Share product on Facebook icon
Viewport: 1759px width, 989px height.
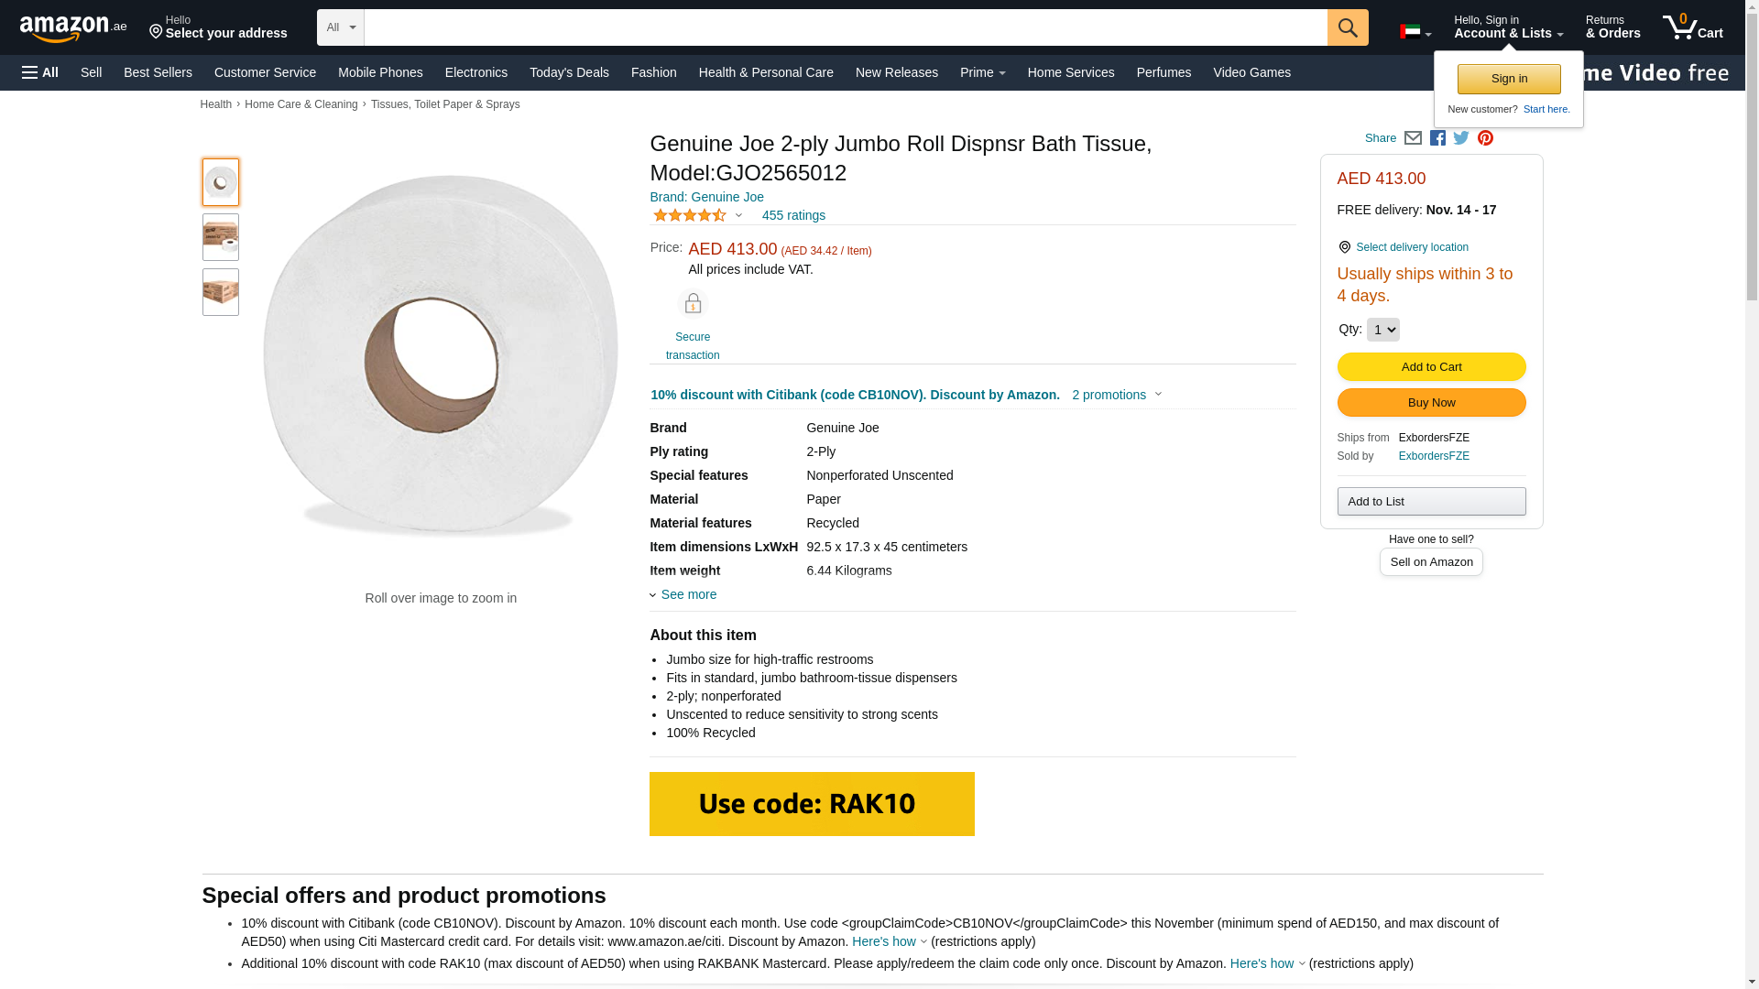[1437, 138]
